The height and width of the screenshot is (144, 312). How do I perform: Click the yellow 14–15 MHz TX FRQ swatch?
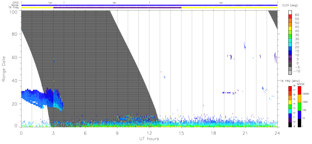tap(290, 102)
